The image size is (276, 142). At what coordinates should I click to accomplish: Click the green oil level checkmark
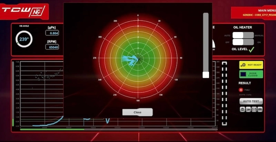pos(252,50)
